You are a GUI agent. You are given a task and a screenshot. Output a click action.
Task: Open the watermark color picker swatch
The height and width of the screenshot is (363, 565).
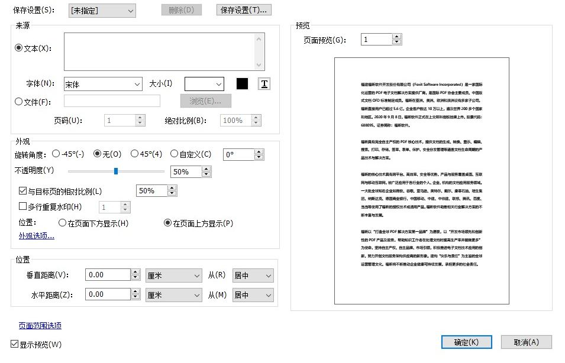pyautogui.click(x=242, y=83)
